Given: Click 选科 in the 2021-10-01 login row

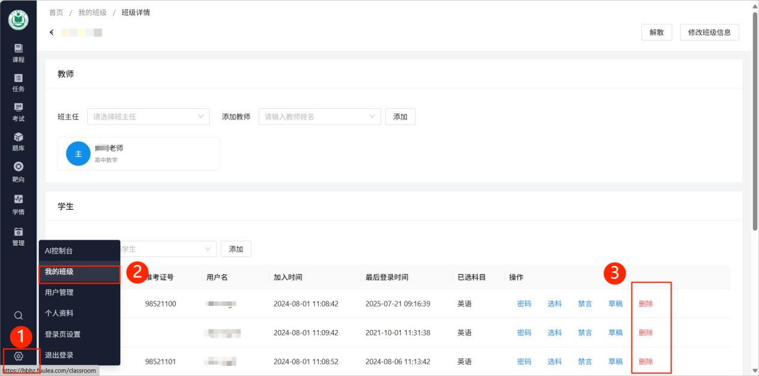Looking at the screenshot, I should [x=554, y=333].
